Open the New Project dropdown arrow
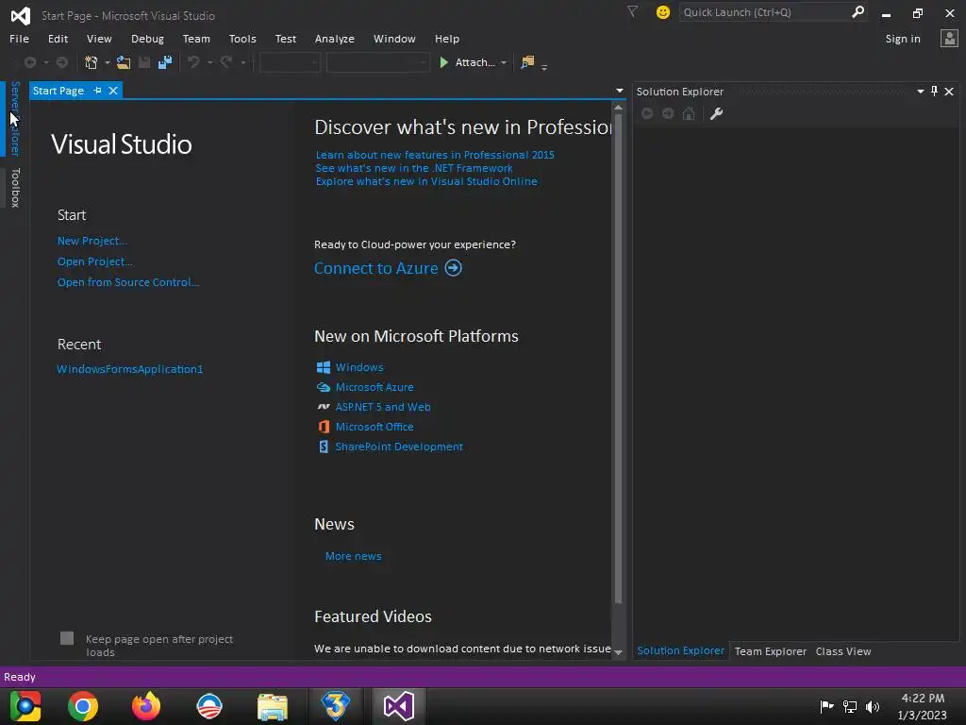966x725 pixels. [x=108, y=62]
